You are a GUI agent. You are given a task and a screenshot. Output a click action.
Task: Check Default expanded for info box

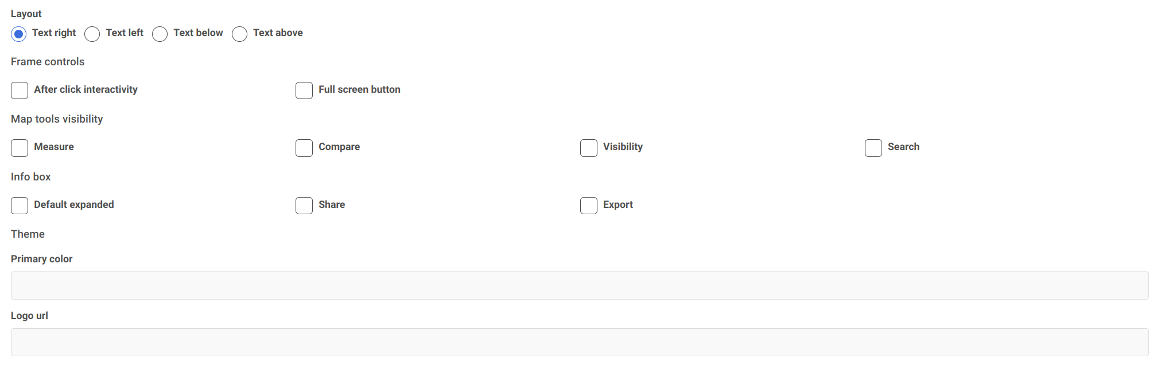coord(20,206)
